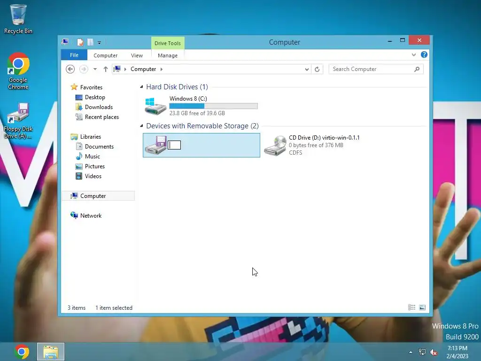Open Chrome from the taskbar
Image resolution: width=481 pixels, height=361 pixels.
(22, 352)
